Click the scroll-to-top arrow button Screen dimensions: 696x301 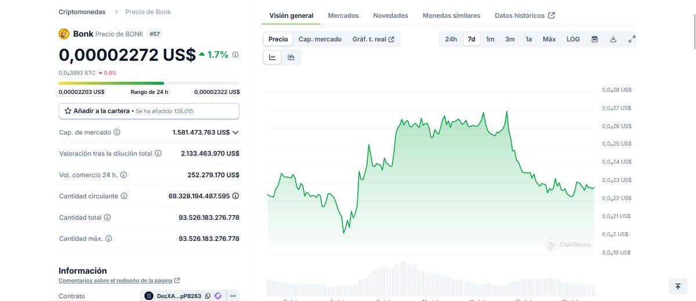[x=677, y=286]
